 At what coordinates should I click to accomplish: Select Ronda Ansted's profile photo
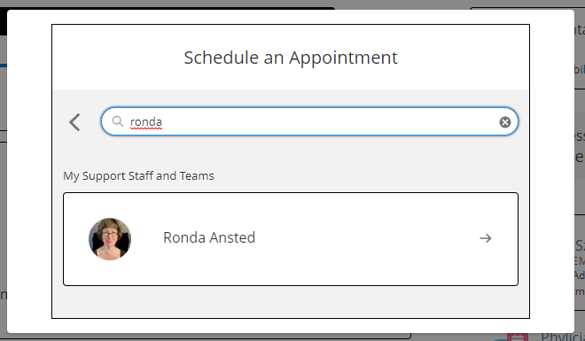tap(110, 239)
